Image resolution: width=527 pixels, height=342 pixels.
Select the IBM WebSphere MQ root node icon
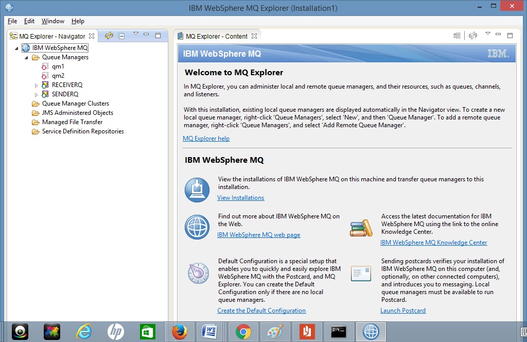tap(25, 48)
